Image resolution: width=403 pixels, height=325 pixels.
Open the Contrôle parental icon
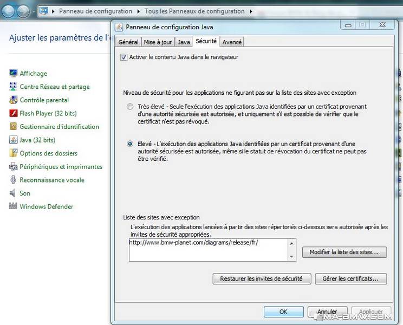point(13,100)
